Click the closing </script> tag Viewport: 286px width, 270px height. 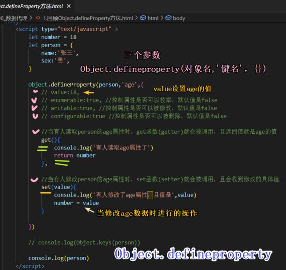pos(30,266)
